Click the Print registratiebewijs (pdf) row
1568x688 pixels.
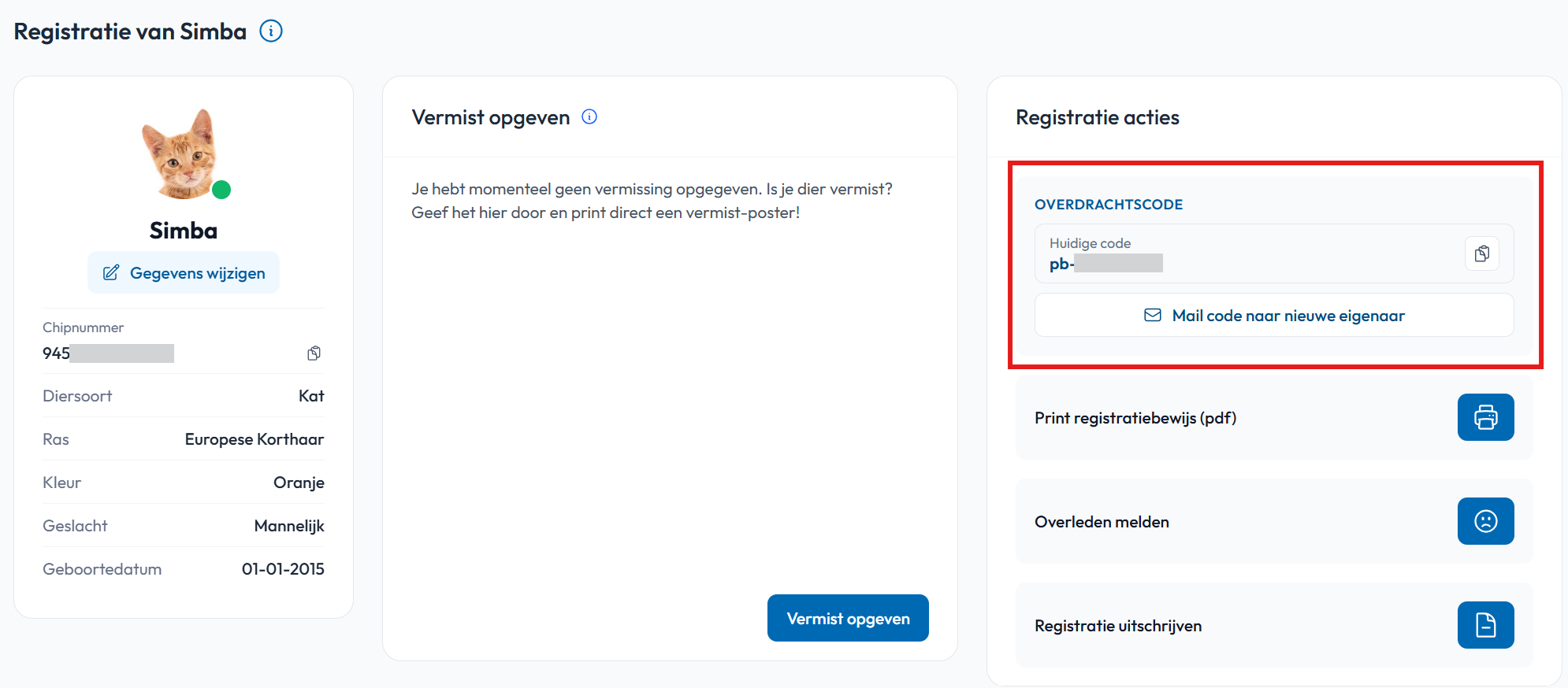(1274, 417)
